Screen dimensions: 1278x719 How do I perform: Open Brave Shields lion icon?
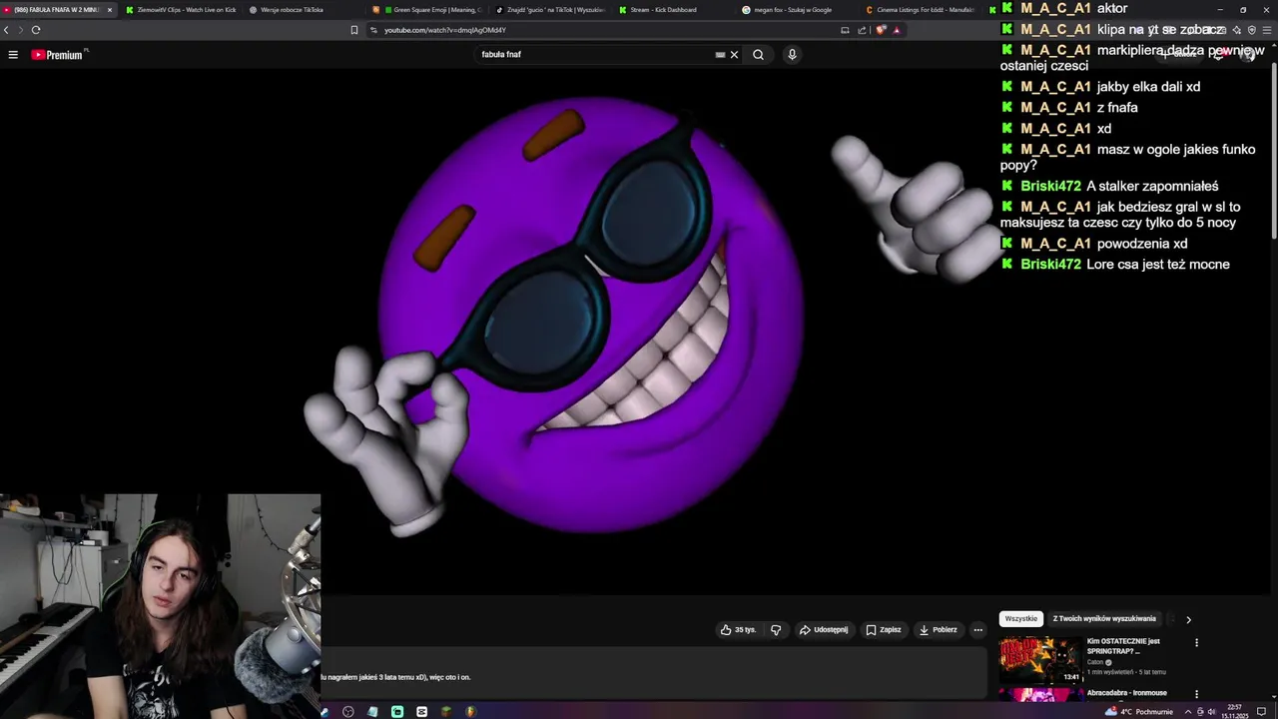tap(881, 30)
